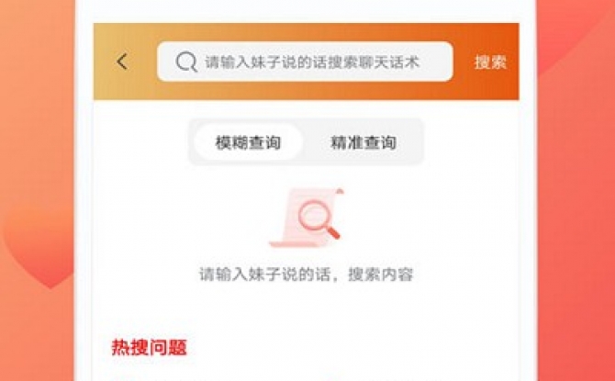Screen dimensions: 615x381
Task: Click the blank white area below the hint text
Action: point(306,310)
